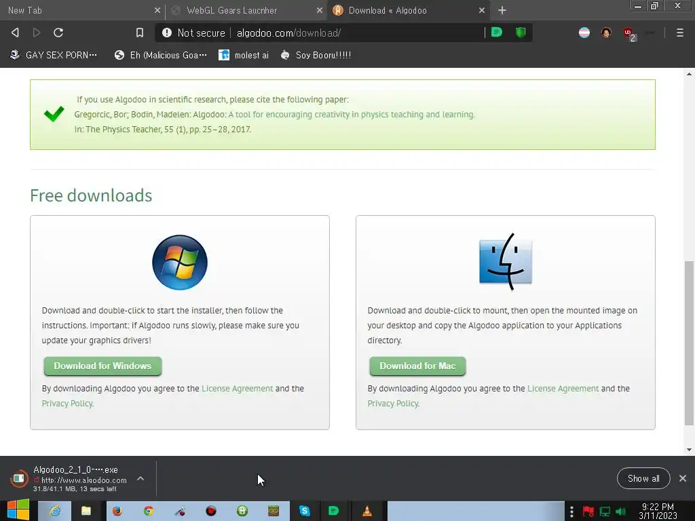The width and height of the screenshot is (695, 521).
Task: Click the forward navigation arrow
Action: click(37, 33)
